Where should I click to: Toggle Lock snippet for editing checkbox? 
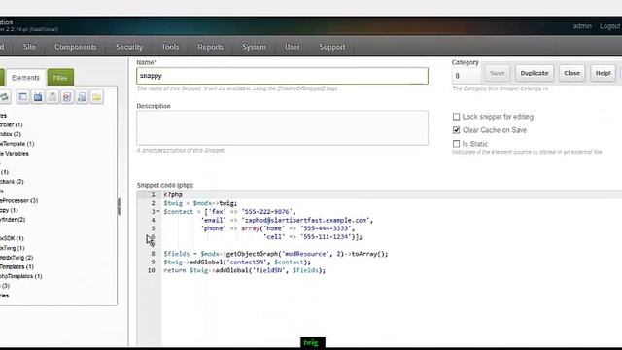click(x=456, y=117)
